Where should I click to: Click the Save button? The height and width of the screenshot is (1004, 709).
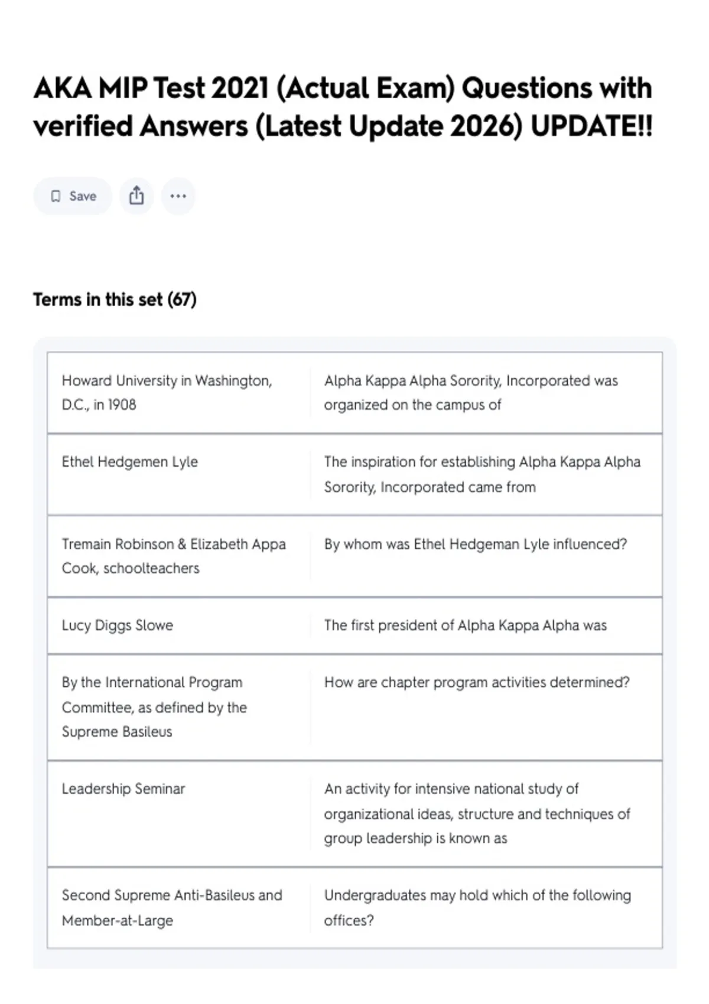click(73, 196)
